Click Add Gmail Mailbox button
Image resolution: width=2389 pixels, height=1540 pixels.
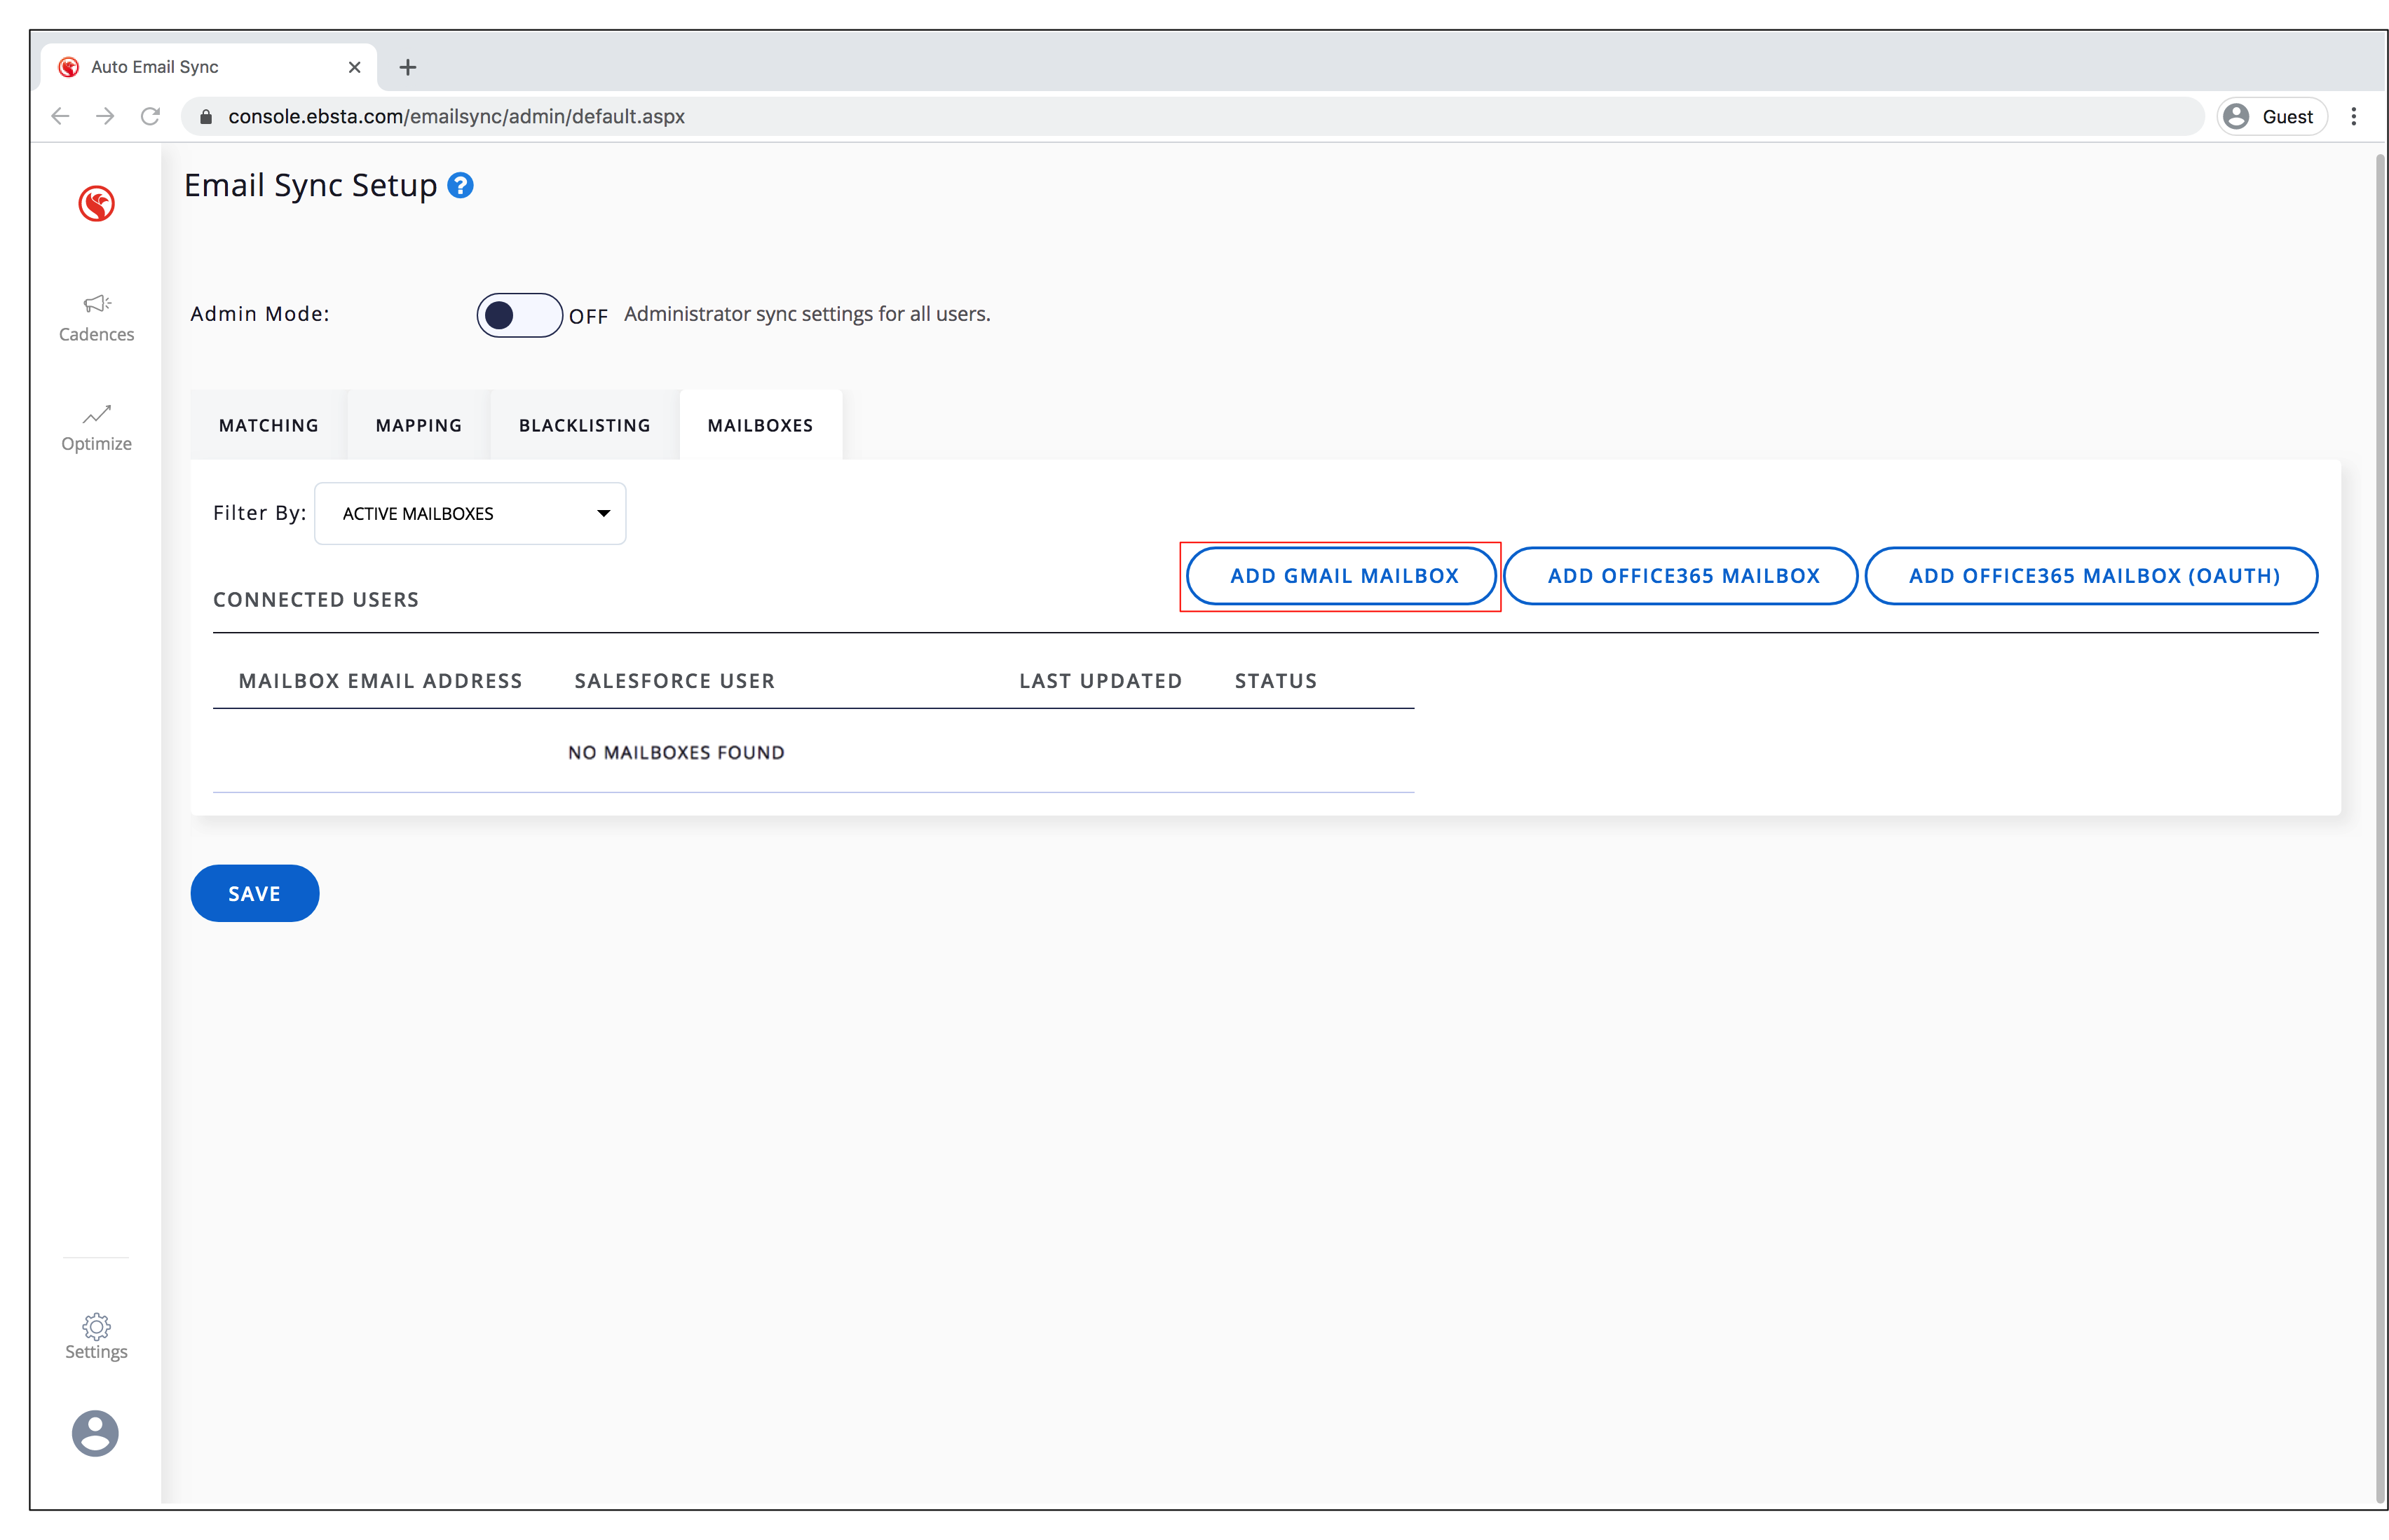tap(1342, 576)
